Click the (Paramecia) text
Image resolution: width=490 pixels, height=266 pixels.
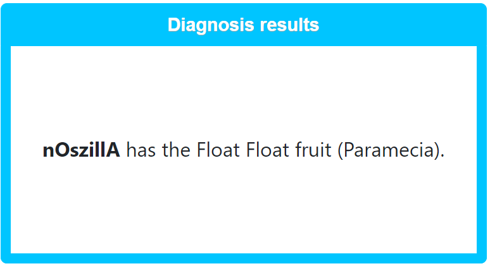[390, 150]
